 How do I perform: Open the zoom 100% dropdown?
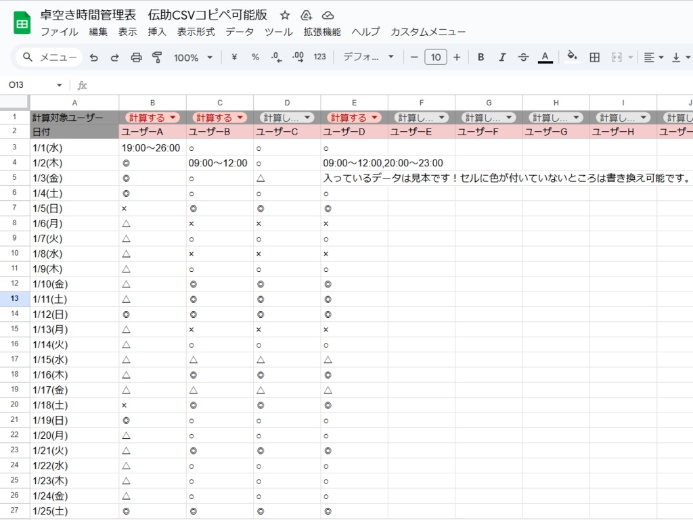pos(193,57)
